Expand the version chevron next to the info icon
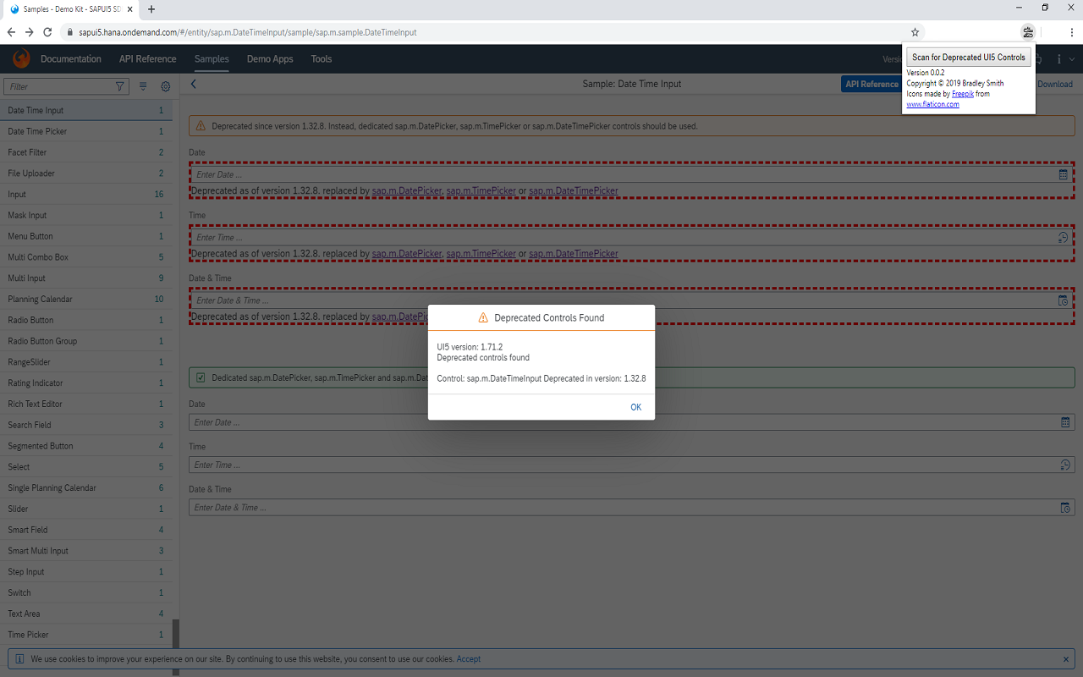Image resolution: width=1083 pixels, height=677 pixels. (x=1070, y=59)
